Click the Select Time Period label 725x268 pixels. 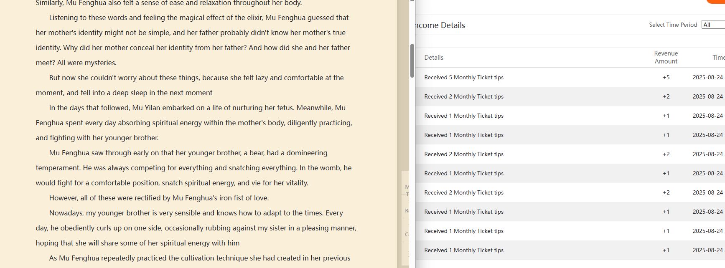[x=673, y=25]
